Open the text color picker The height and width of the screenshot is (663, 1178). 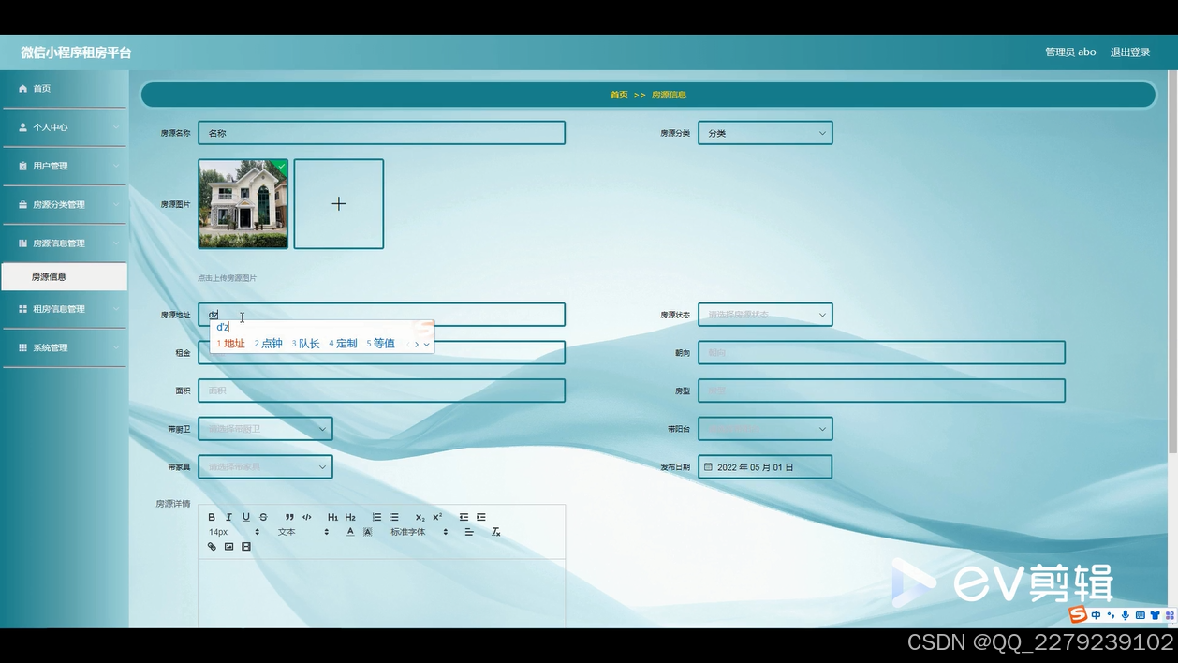coord(350,532)
